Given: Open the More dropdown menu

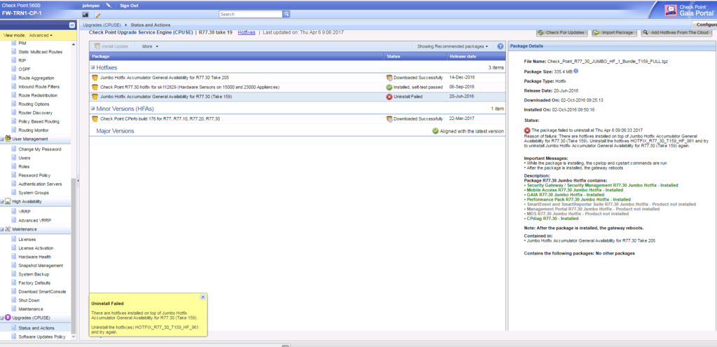Looking at the screenshot, I should [x=150, y=46].
